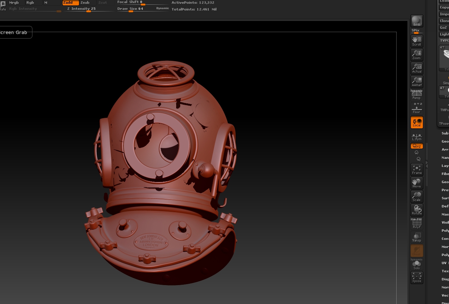This screenshot has height=304, width=449.
Task: Expand the Preview section
Action: (445, 190)
